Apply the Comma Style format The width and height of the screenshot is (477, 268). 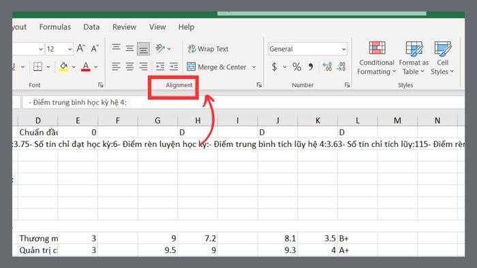[311, 67]
